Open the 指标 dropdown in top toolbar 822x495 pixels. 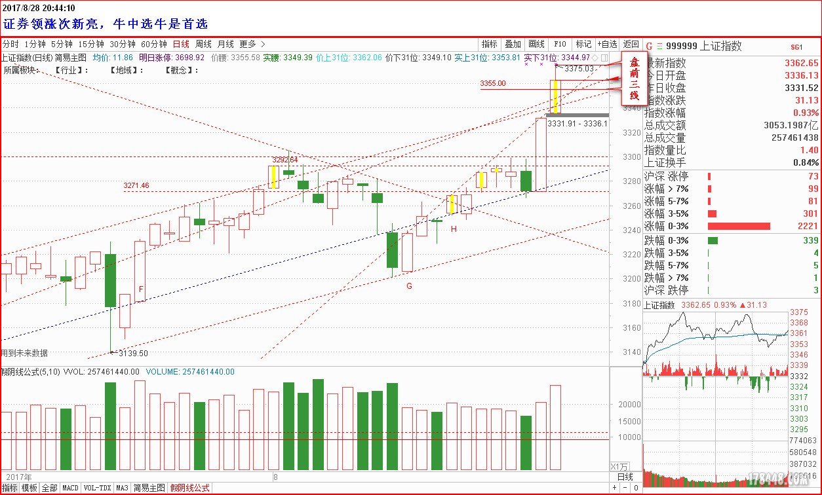click(x=489, y=45)
